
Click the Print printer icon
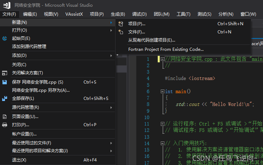pyautogui.click(x=5, y=125)
